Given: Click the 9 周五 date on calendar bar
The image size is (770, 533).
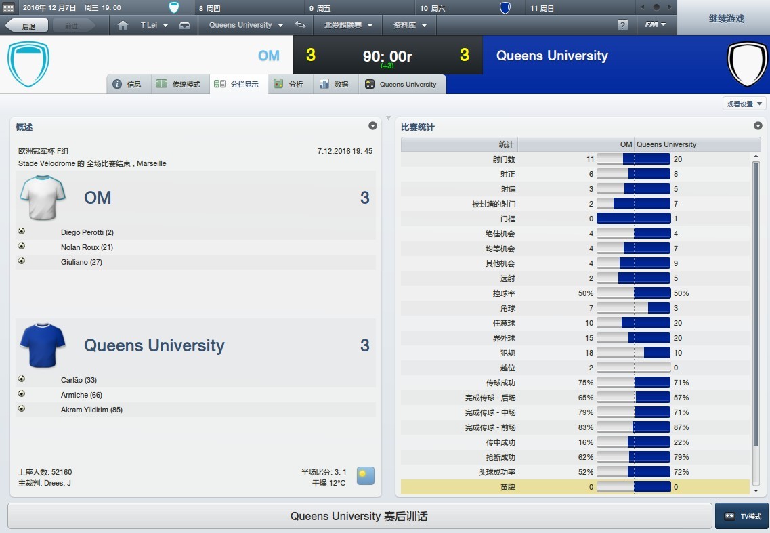Looking at the screenshot, I should click(320, 8).
